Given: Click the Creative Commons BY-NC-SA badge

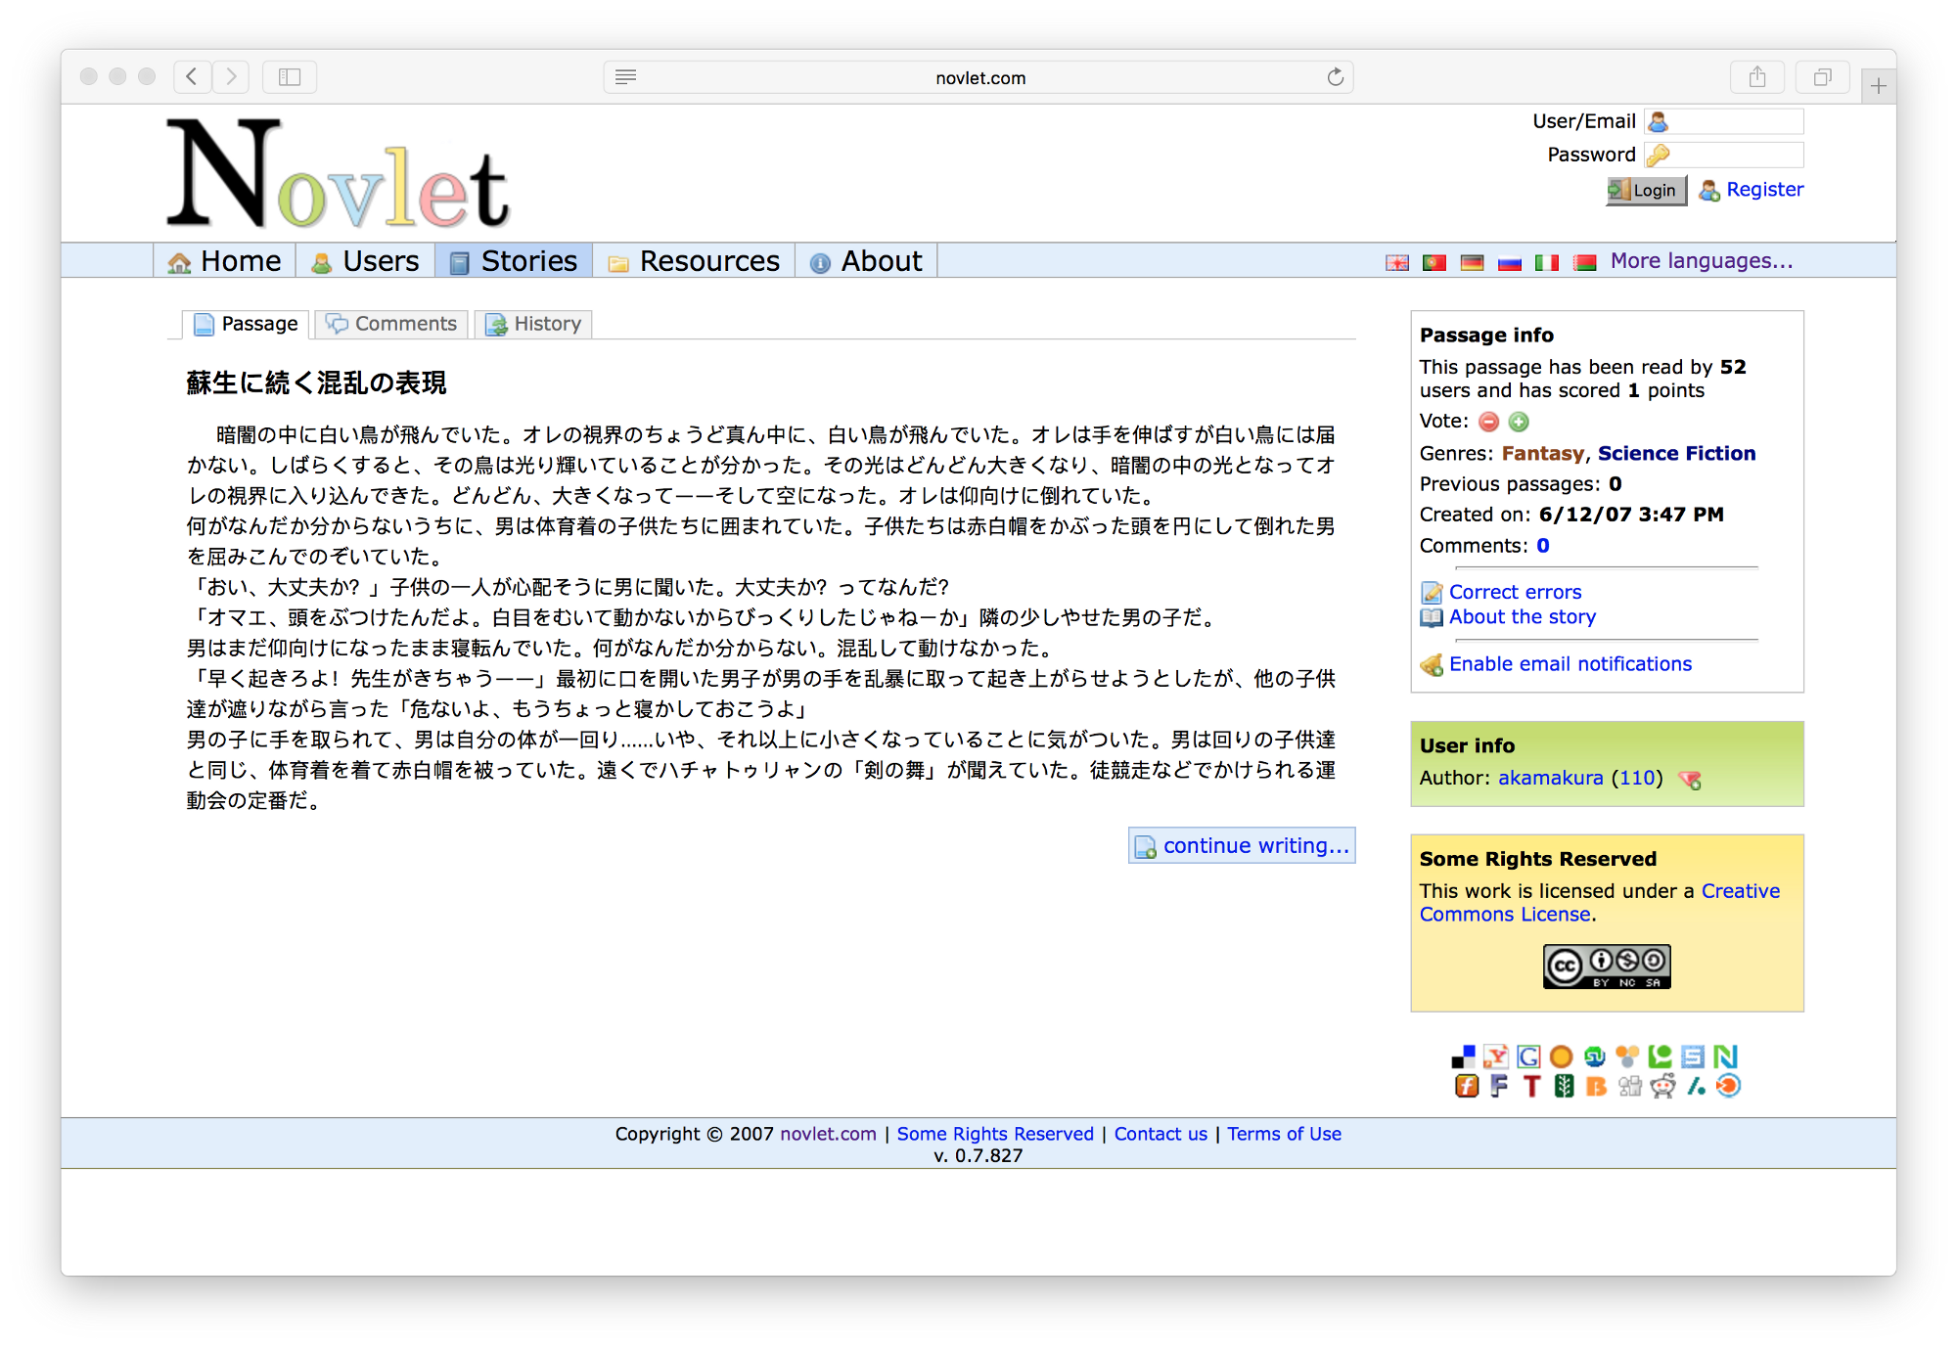Looking at the screenshot, I should pyautogui.click(x=1607, y=966).
